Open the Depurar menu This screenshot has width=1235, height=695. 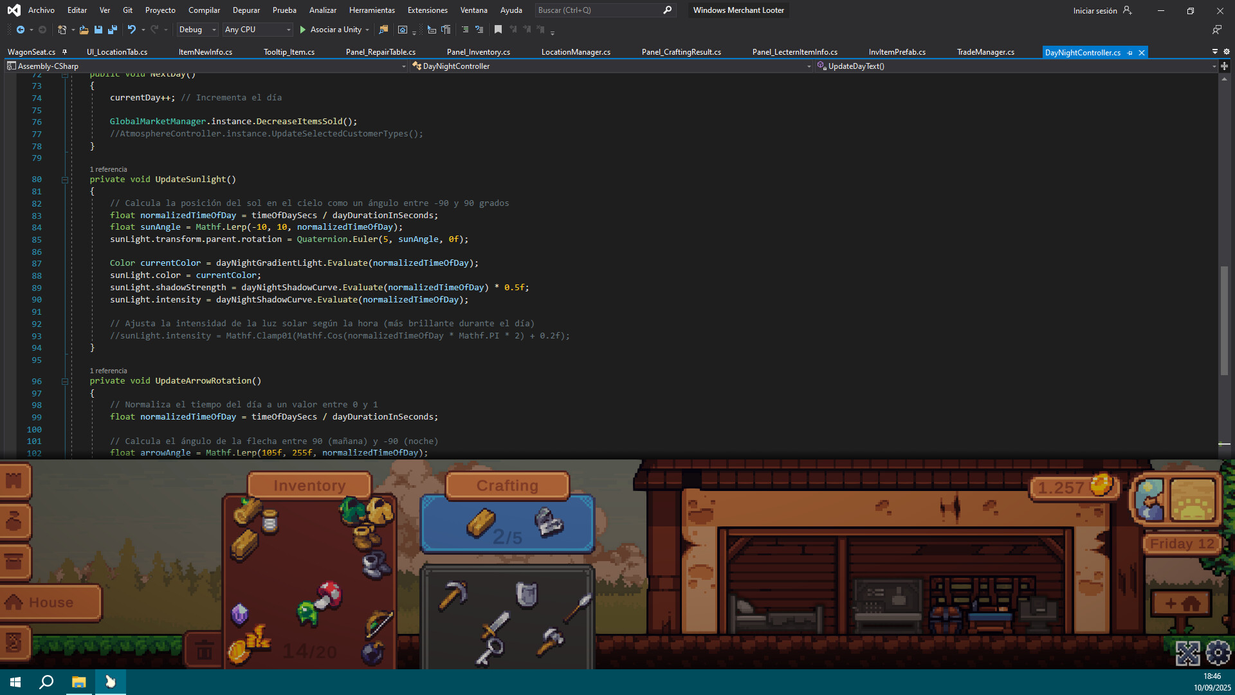point(246,10)
